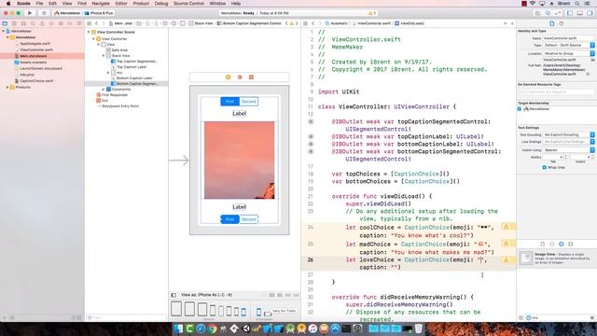The width and height of the screenshot is (597, 336).
Task: Click the warning icon on line 24
Action: [506, 227]
